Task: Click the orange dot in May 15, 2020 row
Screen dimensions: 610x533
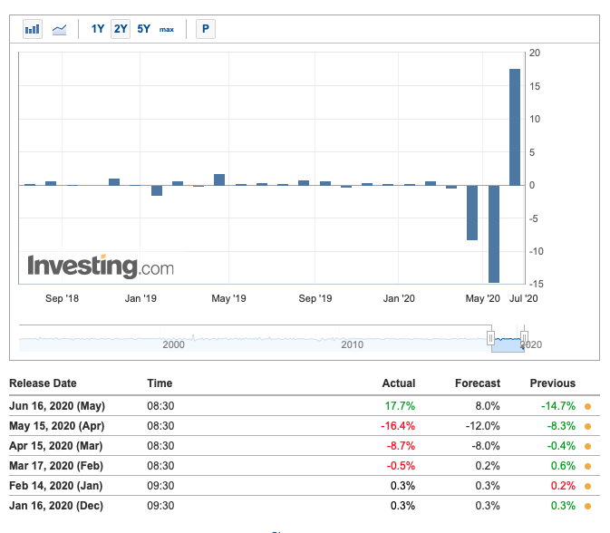Action: point(587,426)
